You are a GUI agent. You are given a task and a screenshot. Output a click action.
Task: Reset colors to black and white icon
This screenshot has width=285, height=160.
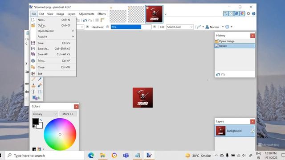[34, 126]
